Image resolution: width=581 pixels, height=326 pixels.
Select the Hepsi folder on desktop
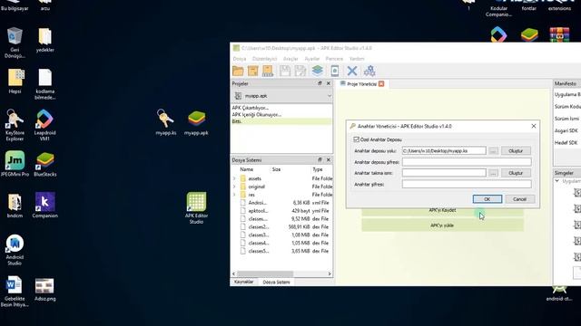point(15,81)
